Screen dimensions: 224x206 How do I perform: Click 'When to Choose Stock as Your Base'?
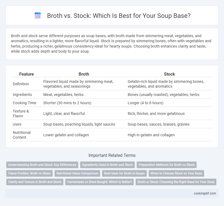tap(176, 173)
